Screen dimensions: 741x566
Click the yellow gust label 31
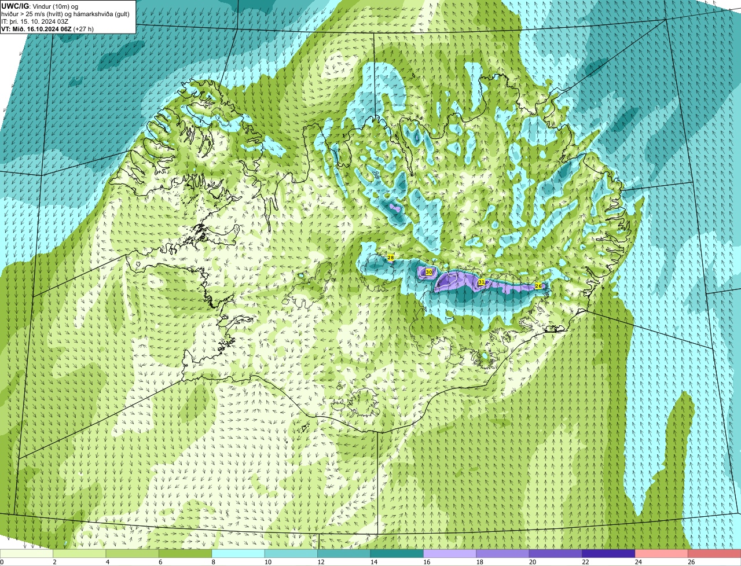[482, 282]
